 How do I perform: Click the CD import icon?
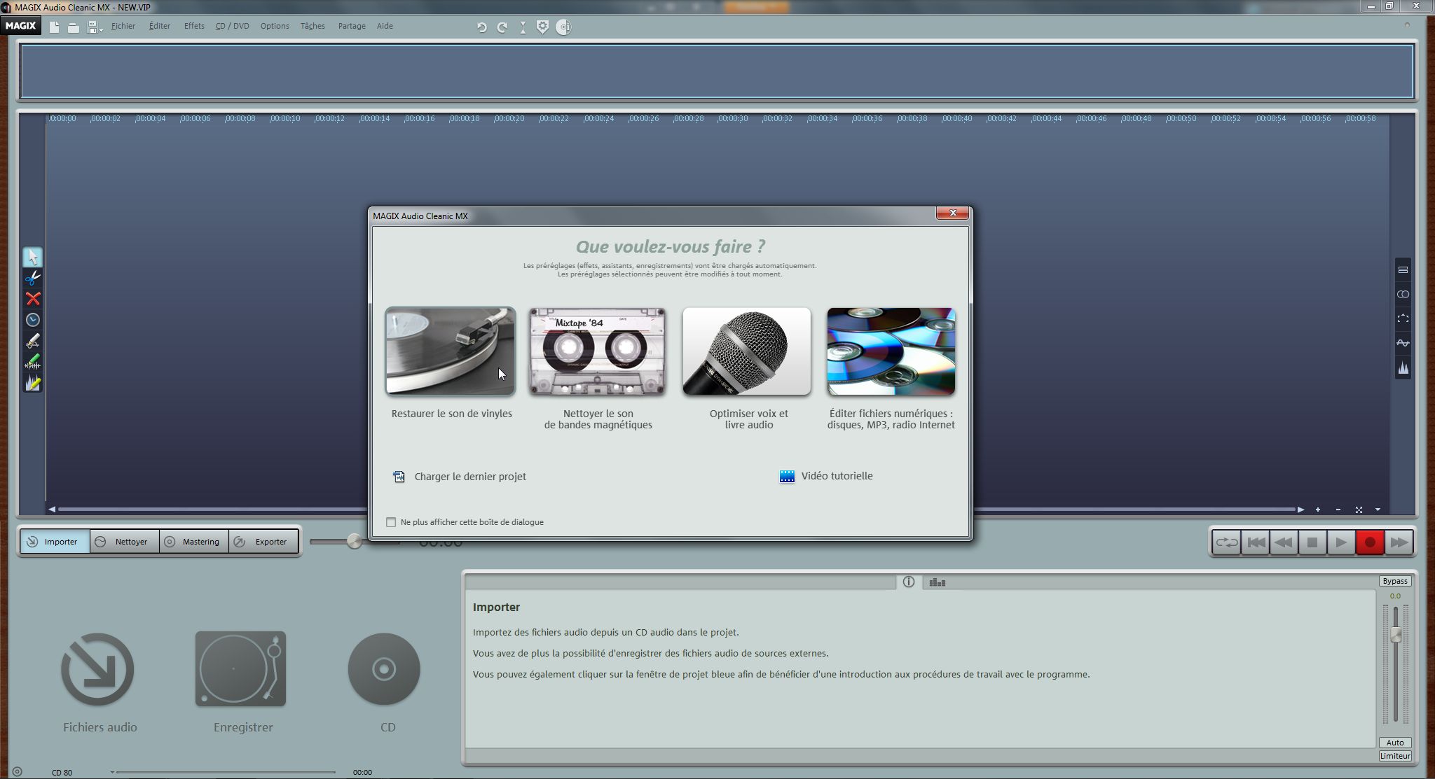pyautogui.click(x=384, y=669)
